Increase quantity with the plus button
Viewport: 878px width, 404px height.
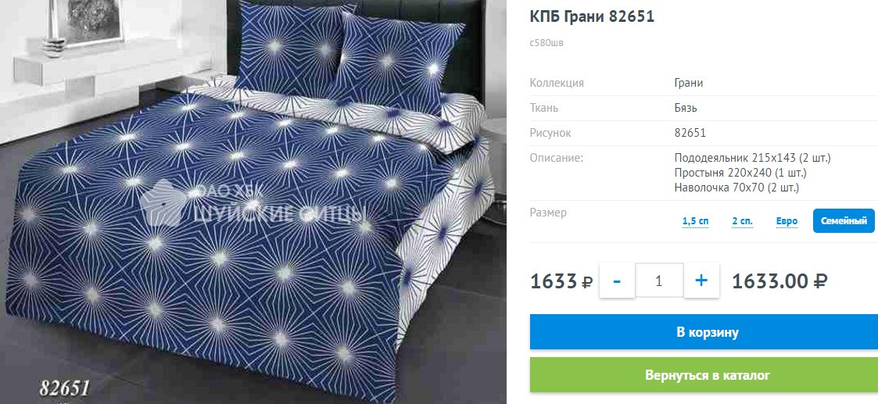coord(701,281)
